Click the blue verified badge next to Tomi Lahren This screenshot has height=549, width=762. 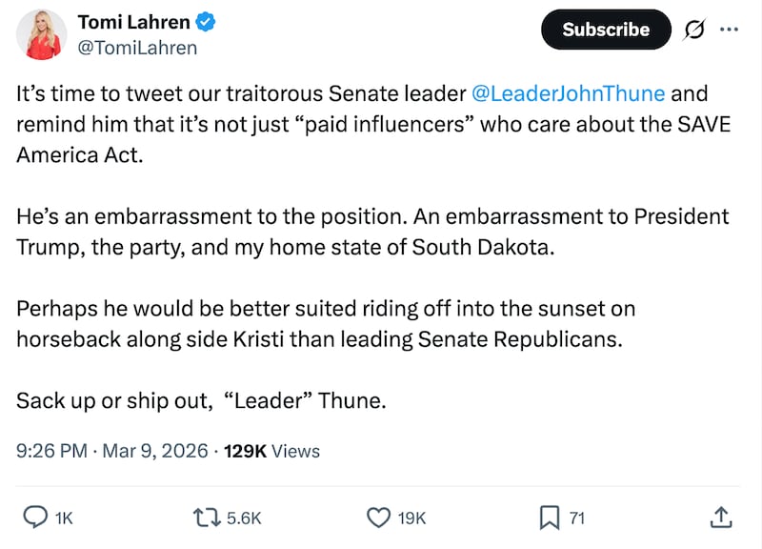(x=206, y=21)
